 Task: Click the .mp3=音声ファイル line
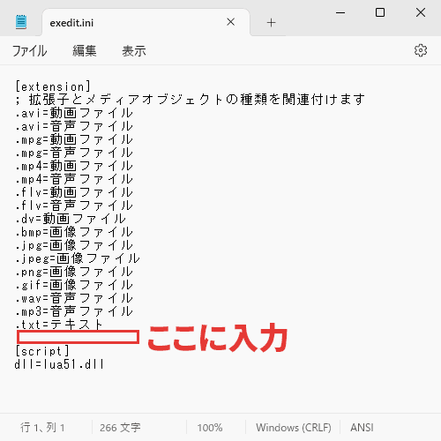click(74, 311)
